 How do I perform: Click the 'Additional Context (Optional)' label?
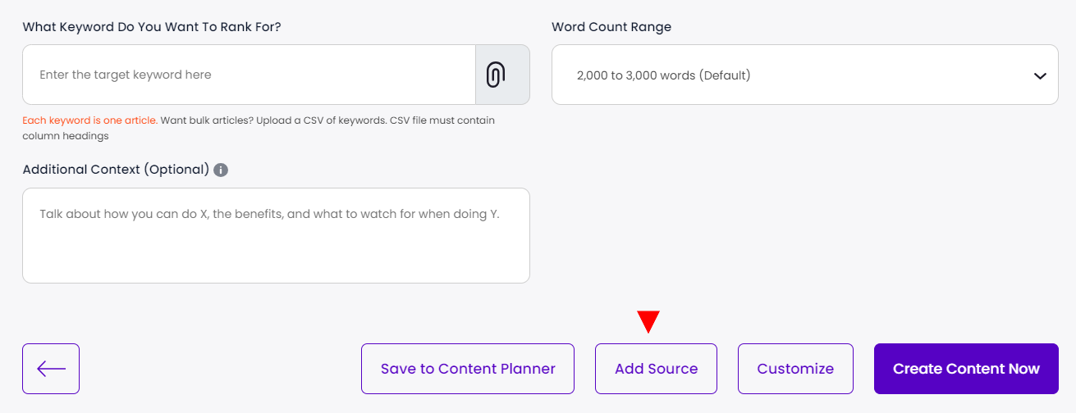[116, 170]
